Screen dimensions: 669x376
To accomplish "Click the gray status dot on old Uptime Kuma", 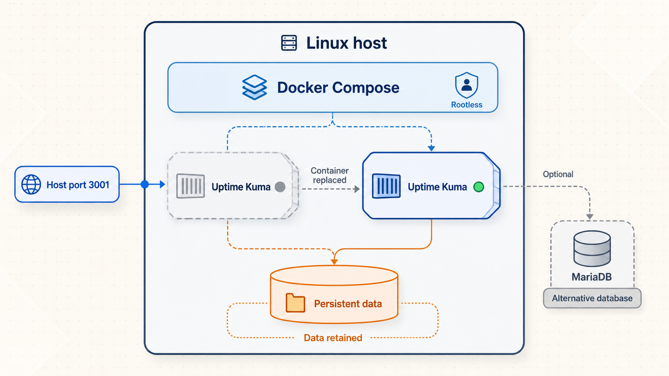I will tap(280, 187).
